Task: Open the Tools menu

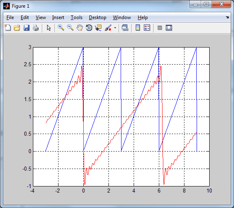Action: point(76,17)
